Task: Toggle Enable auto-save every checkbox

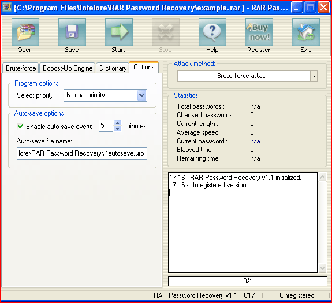Action: coord(21,127)
